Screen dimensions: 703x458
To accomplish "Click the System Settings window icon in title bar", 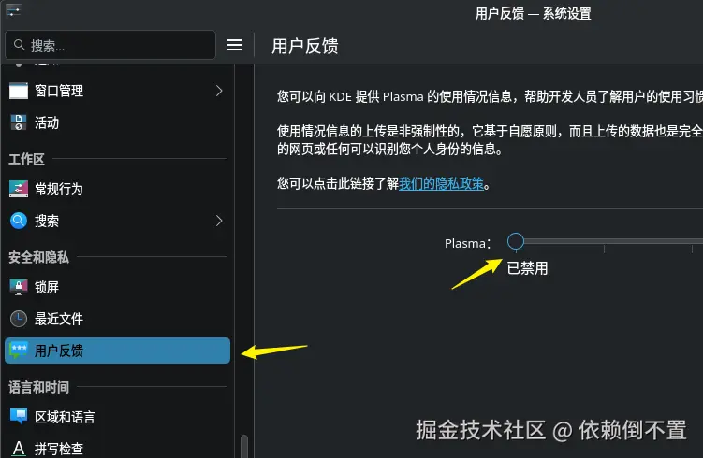I will [13, 10].
